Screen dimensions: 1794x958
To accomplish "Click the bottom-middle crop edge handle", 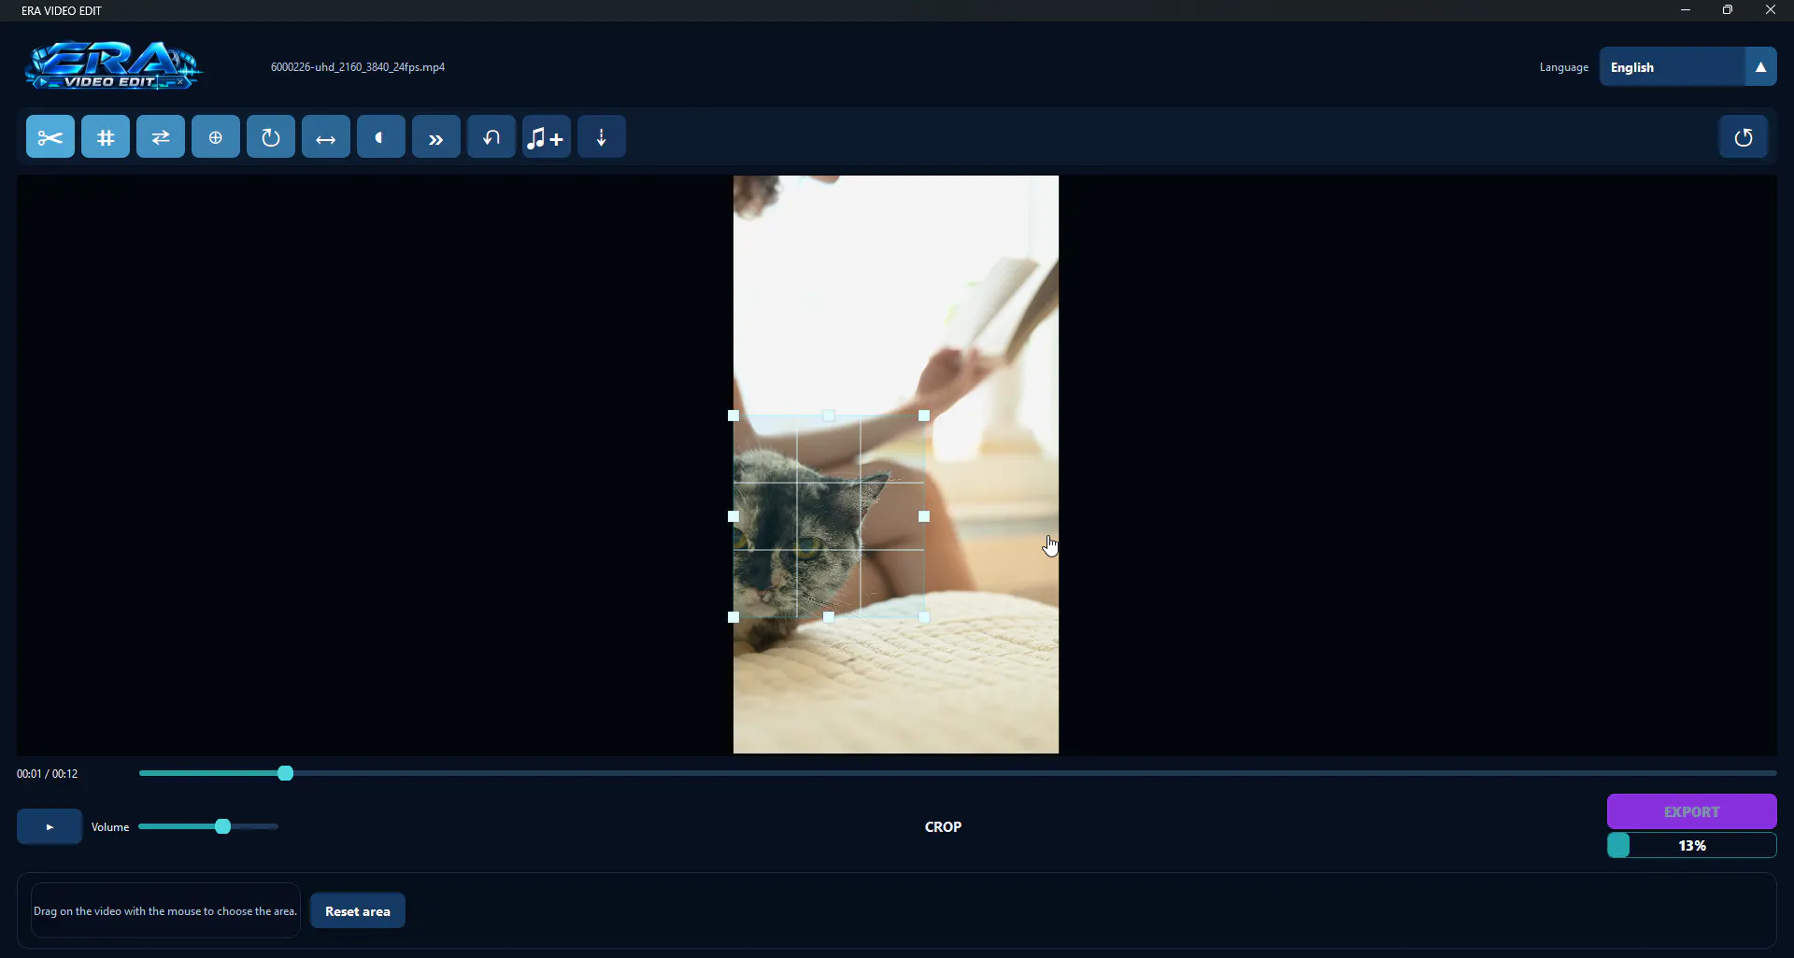I will pyautogui.click(x=829, y=617).
